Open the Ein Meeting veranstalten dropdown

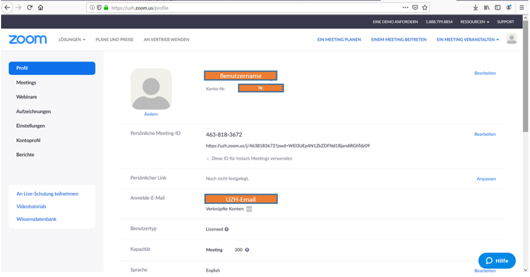pyautogui.click(x=468, y=40)
